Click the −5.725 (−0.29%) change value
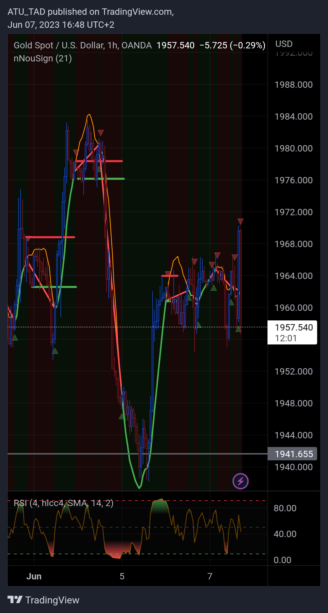The height and width of the screenshot is (613, 328). click(232, 45)
